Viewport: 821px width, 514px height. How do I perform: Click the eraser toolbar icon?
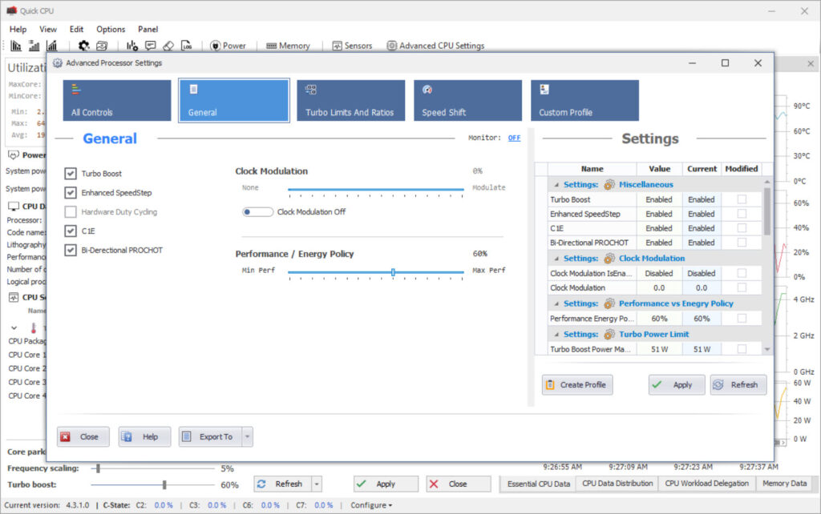click(168, 46)
